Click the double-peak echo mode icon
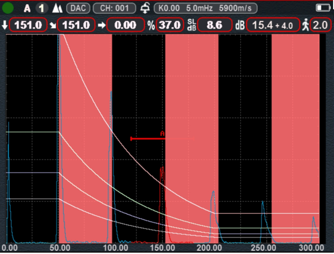This screenshot has width=334, height=254. coord(56,8)
